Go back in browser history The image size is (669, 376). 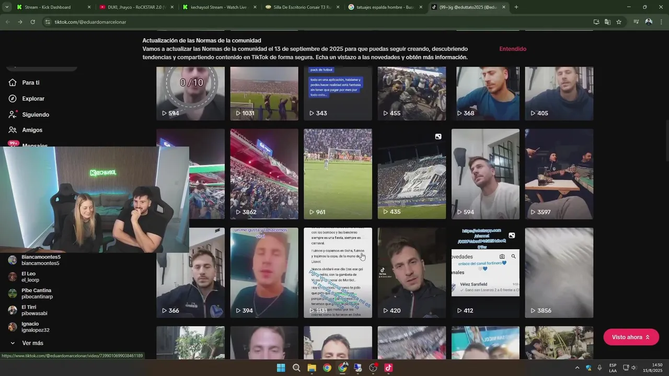[7, 22]
